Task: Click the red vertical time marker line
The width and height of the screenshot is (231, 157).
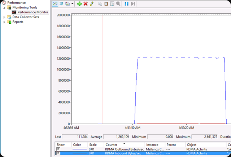Action: tap(102, 69)
